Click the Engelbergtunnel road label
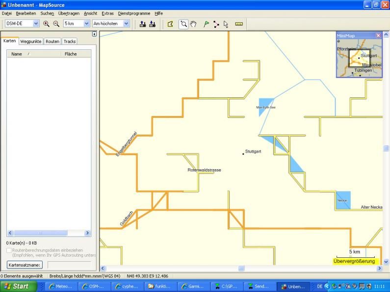Viewport: 390px width, 292px height. tap(127, 144)
